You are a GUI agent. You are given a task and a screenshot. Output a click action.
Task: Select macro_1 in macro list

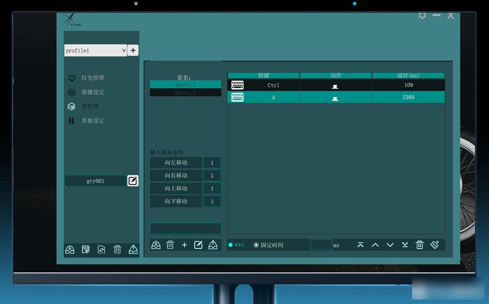(186, 85)
